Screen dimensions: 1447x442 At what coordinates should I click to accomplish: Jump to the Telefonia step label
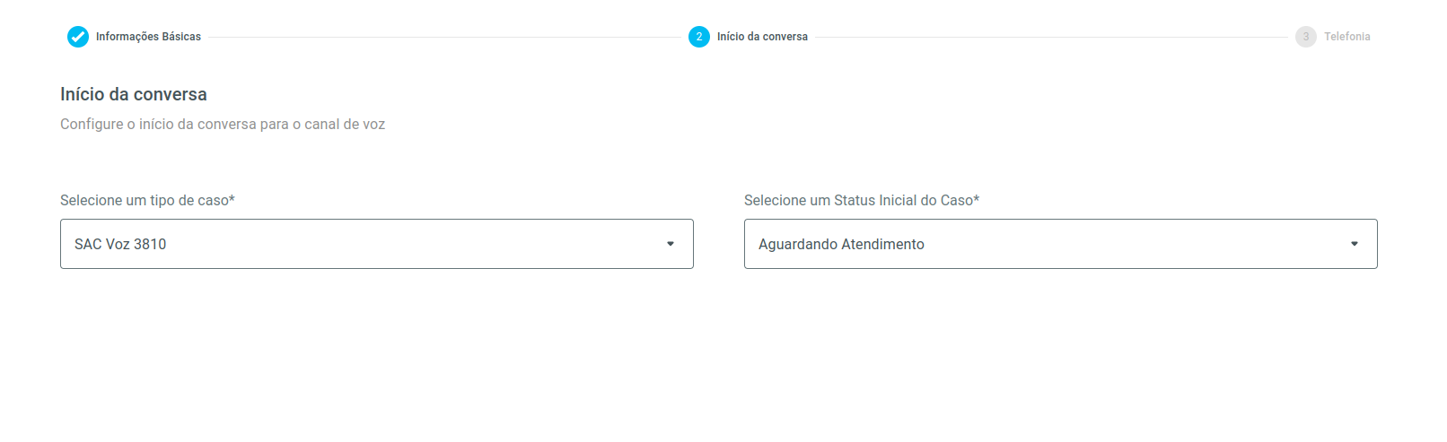pyautogui.click(x=1347, y=37)
